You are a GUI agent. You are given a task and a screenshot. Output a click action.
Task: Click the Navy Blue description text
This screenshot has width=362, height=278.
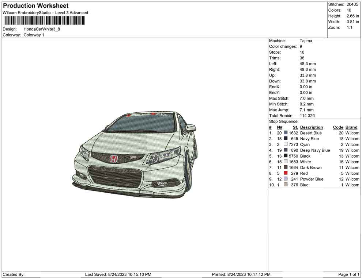tap(309, 139)
